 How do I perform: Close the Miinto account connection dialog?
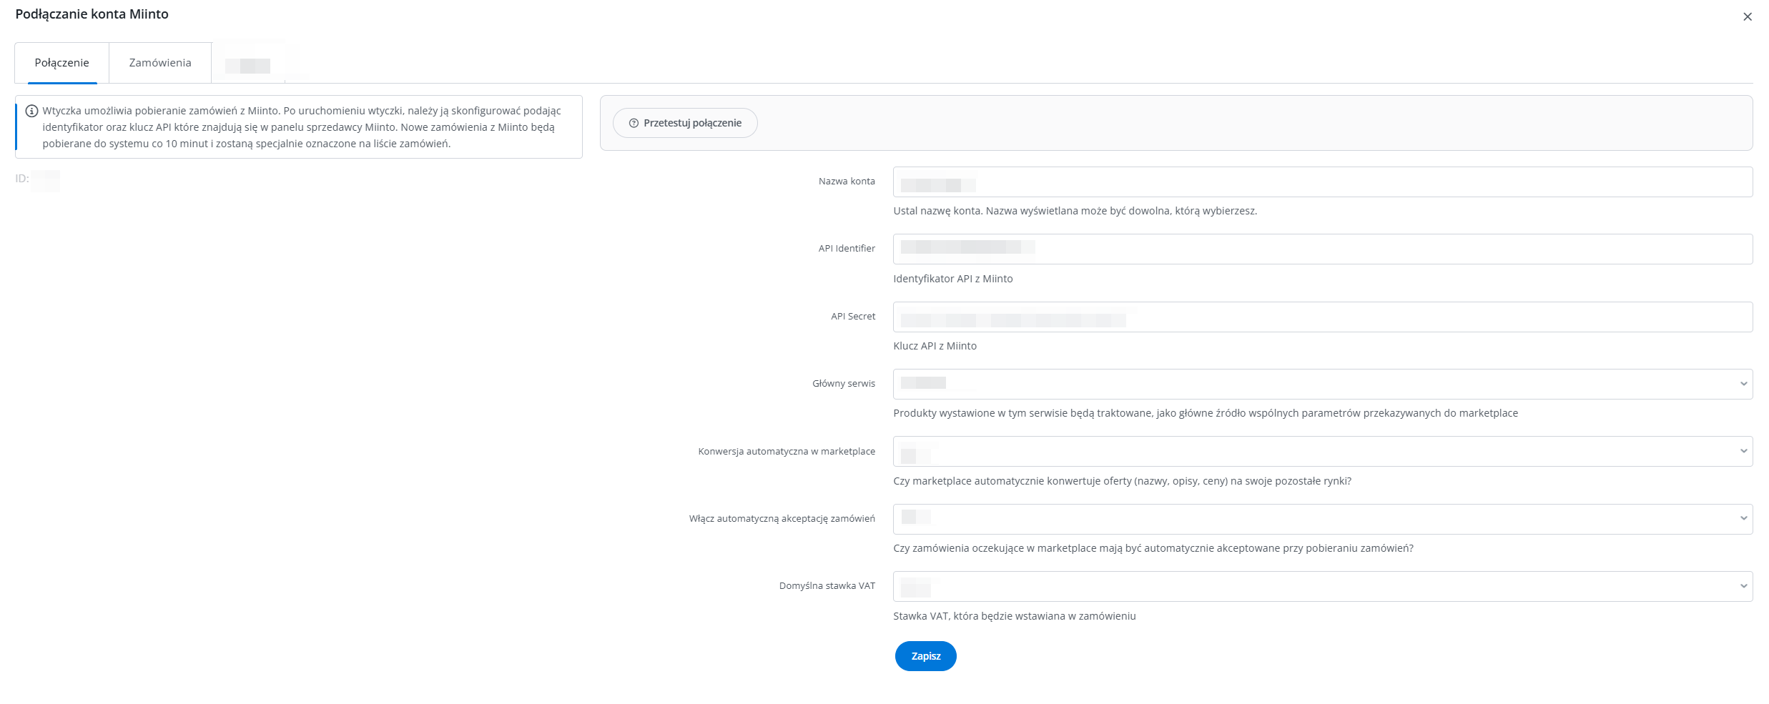click(1747, 16)
